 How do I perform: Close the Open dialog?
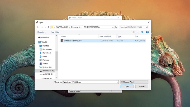[x=149, y=22]
